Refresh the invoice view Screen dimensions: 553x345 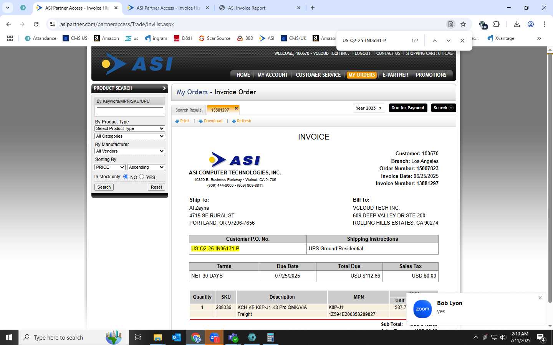coord(242,121)
